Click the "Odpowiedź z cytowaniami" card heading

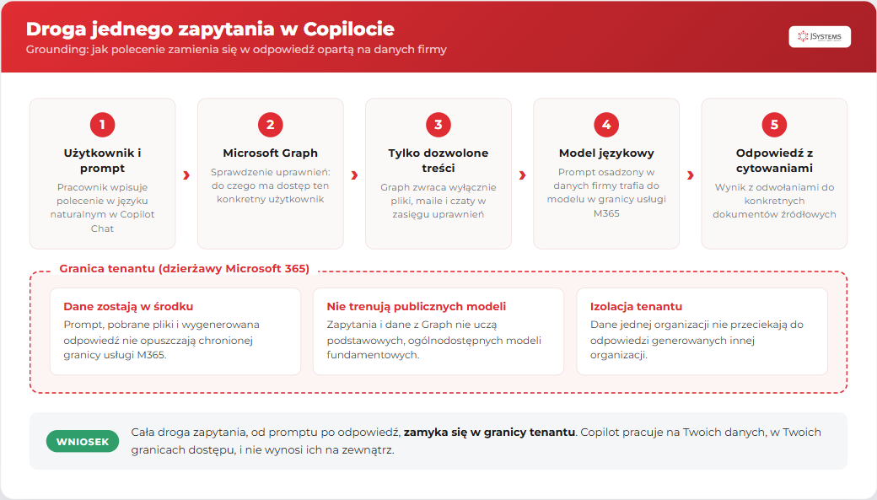pyautogui.click(x=774, y=160)
